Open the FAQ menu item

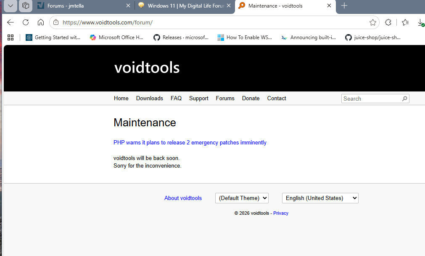[x=176, y=98]
